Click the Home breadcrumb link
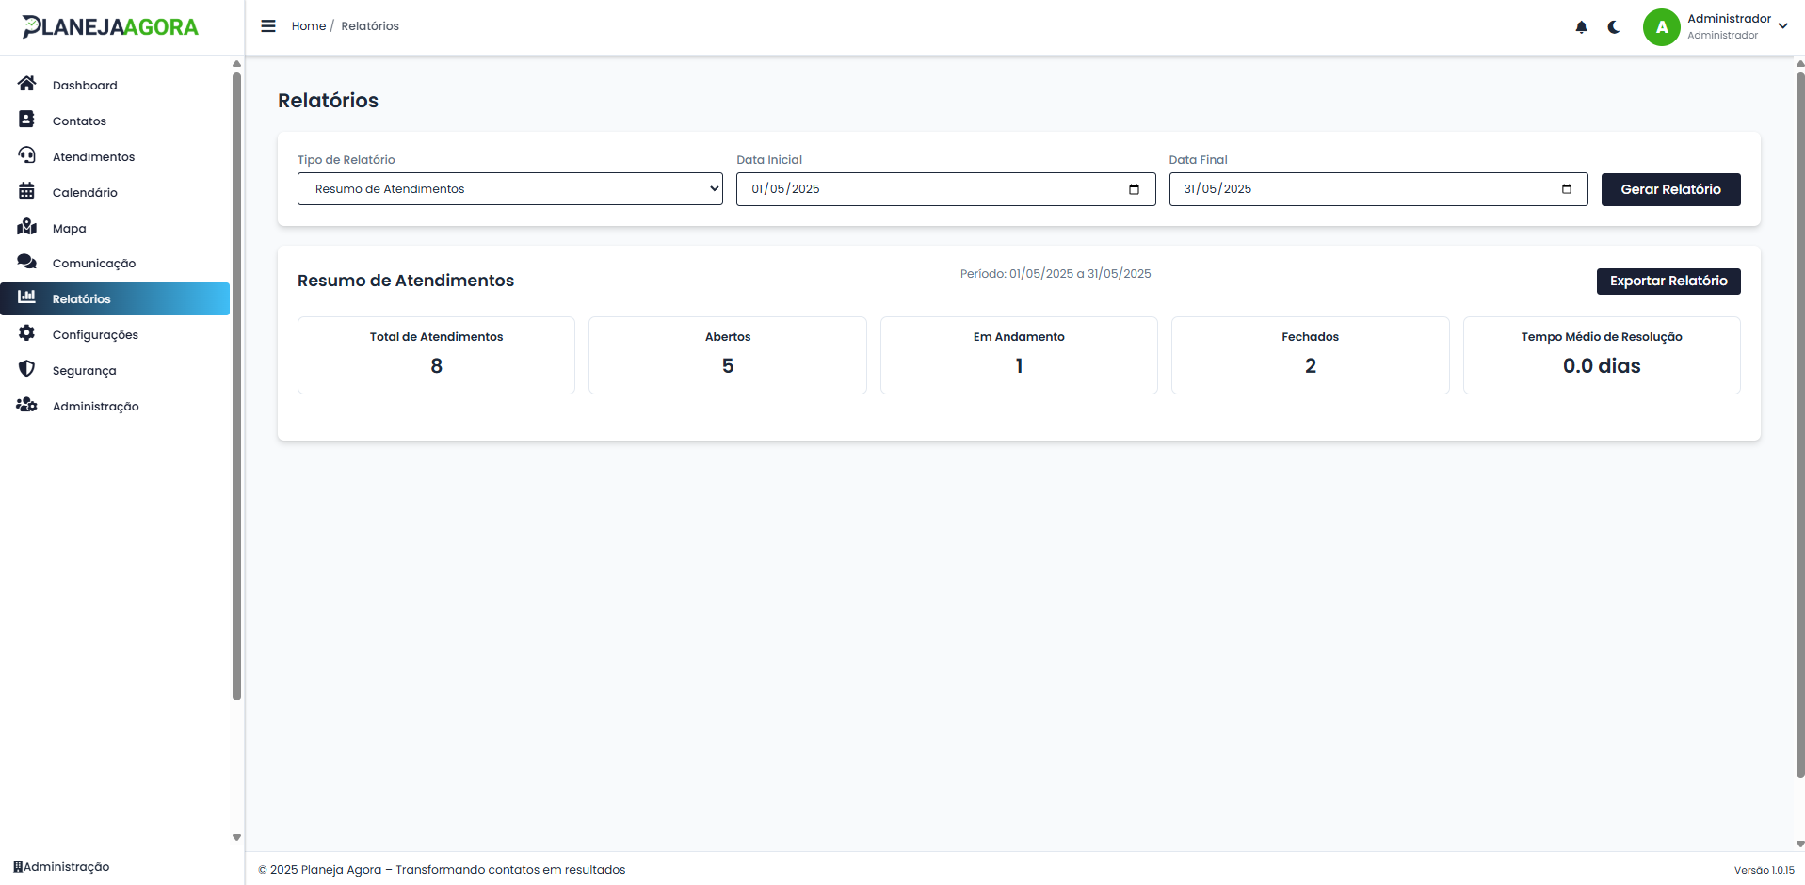The width and height of the screenshot is (1805, 885). point(308,26)
